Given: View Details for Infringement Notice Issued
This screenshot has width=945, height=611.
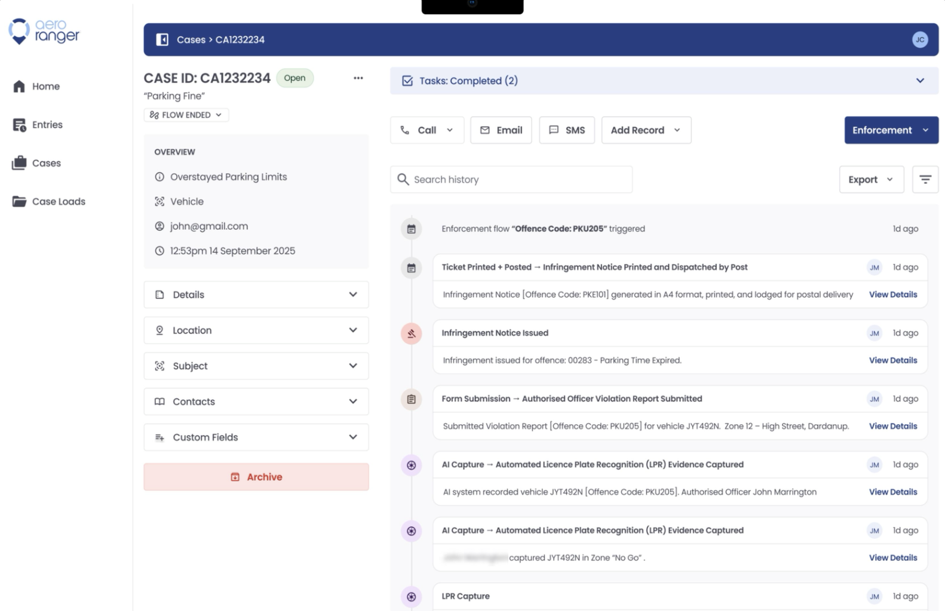Looking at the screenshot, I should pos(893,360).
